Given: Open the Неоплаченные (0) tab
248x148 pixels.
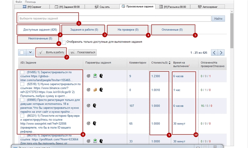Looking at the screenshot, I should [40, 39].
